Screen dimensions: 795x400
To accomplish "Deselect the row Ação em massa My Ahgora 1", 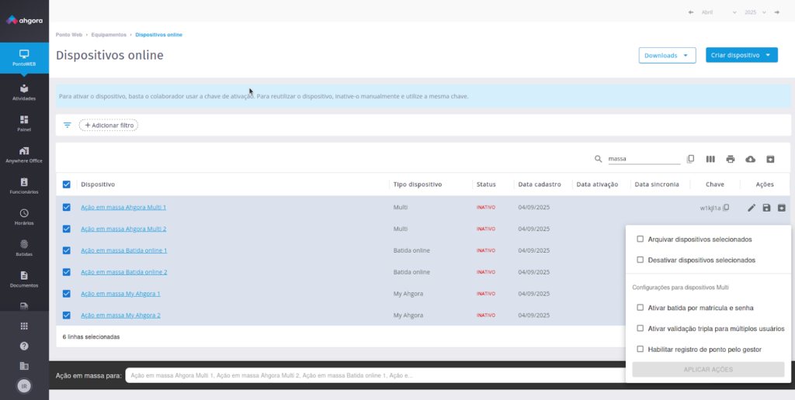I will (x=66, y=294).
